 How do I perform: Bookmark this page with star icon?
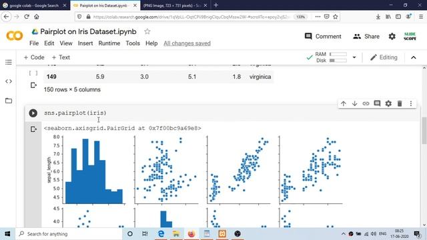(336, 17)
